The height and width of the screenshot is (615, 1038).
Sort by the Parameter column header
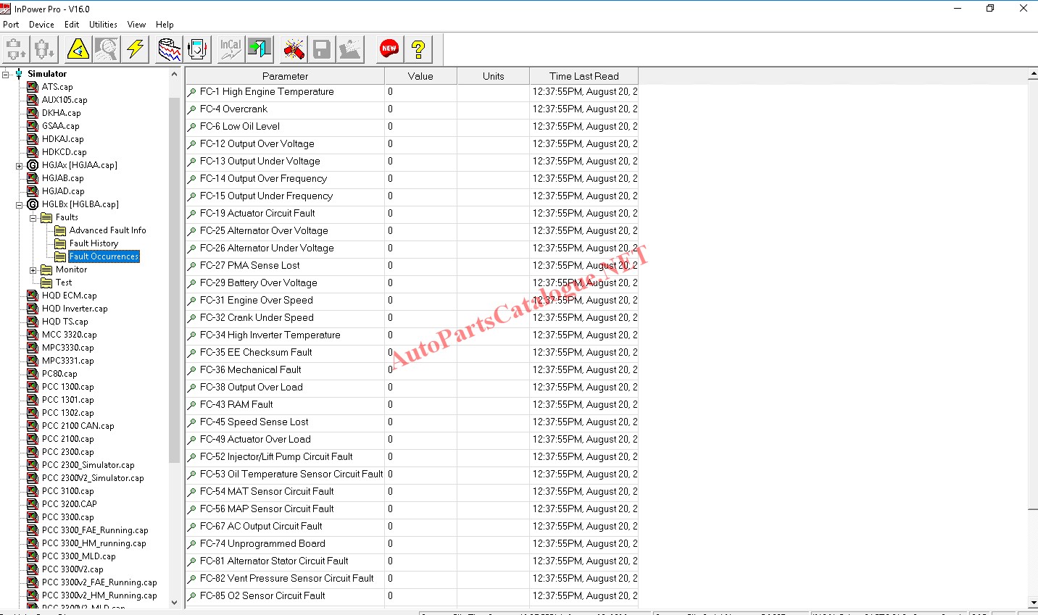(x=285, y=76)
